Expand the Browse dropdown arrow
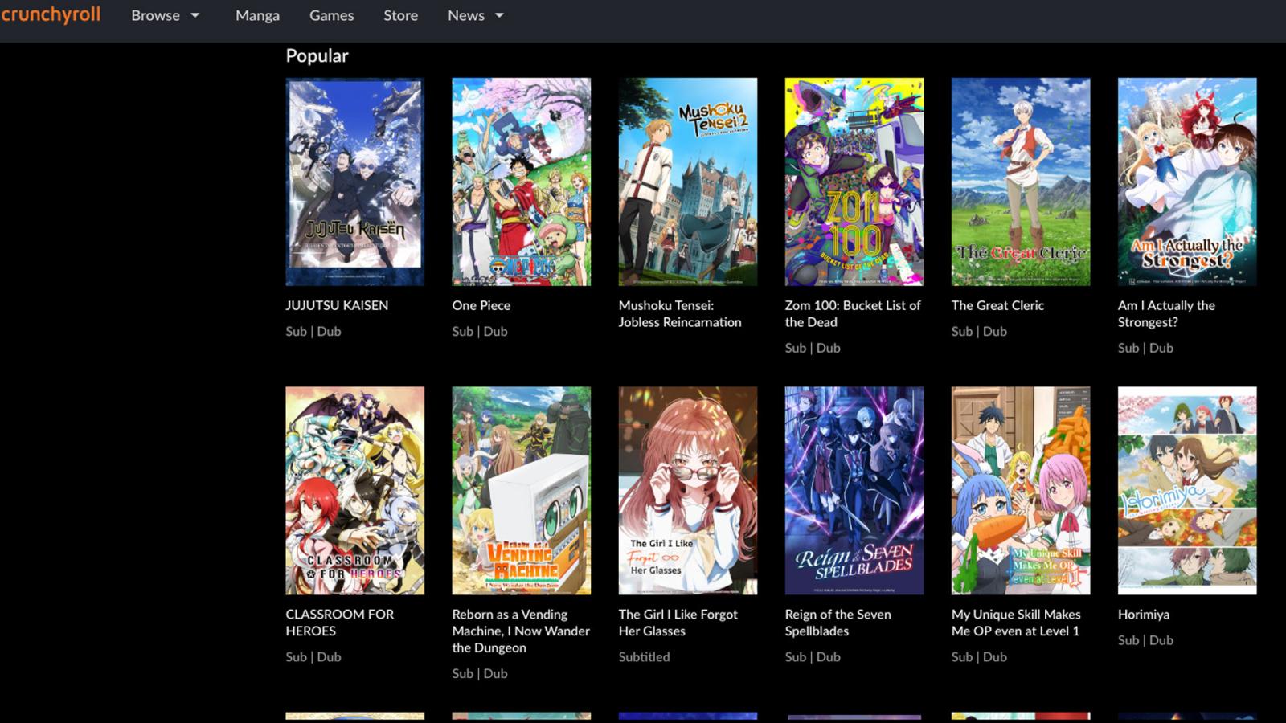1286x723 pixels. (195, 15)
